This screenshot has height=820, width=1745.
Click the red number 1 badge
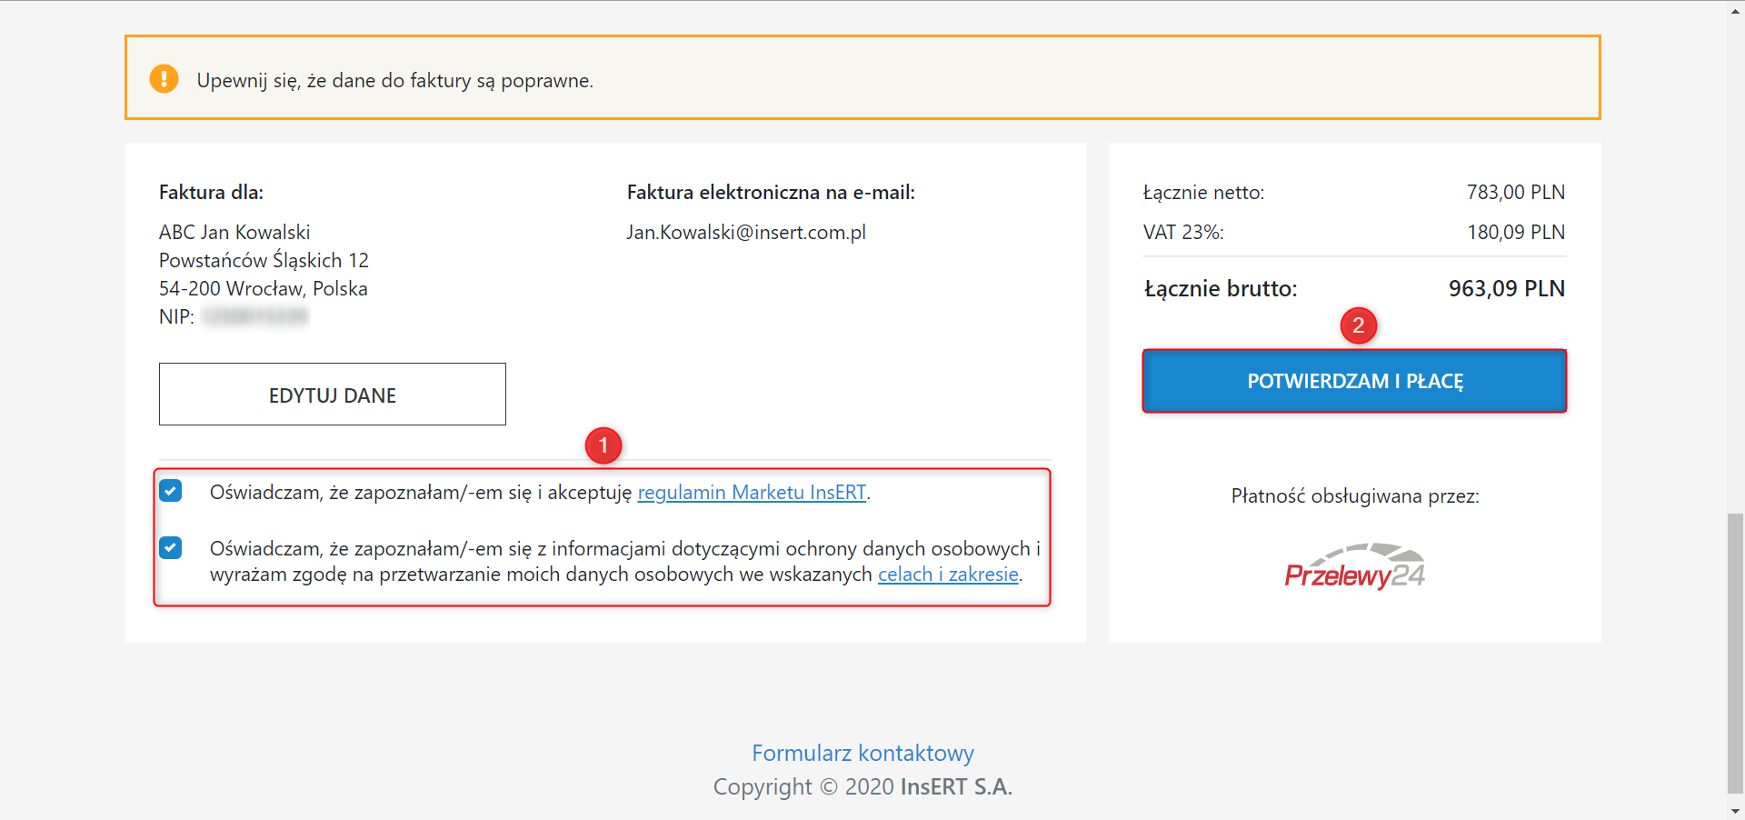click(603, 445)
